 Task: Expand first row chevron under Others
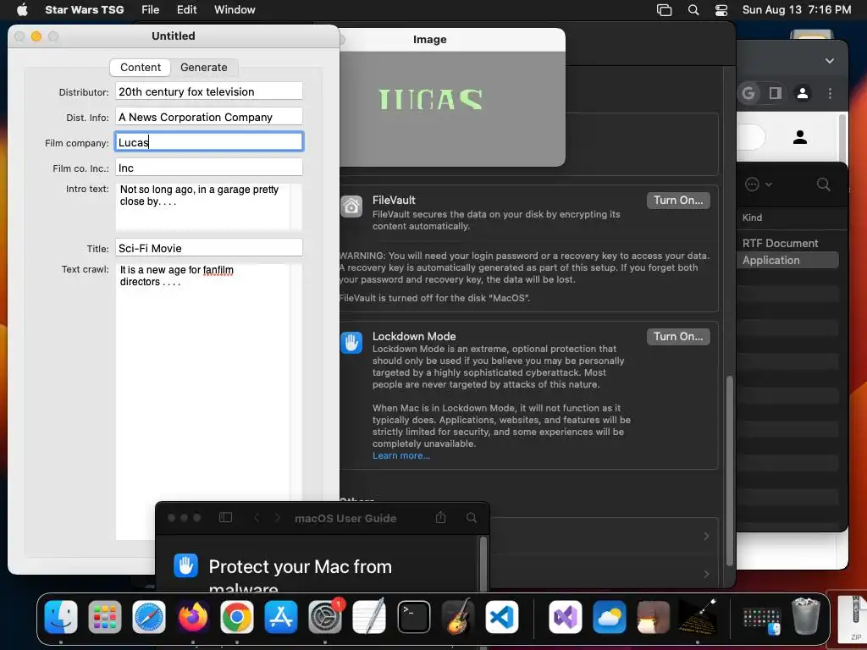click(706, 536)
